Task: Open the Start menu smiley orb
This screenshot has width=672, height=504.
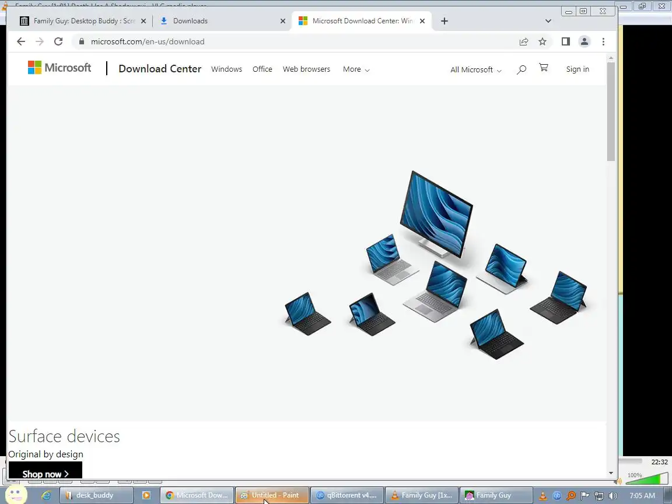Action: click(x=15, y=495)
